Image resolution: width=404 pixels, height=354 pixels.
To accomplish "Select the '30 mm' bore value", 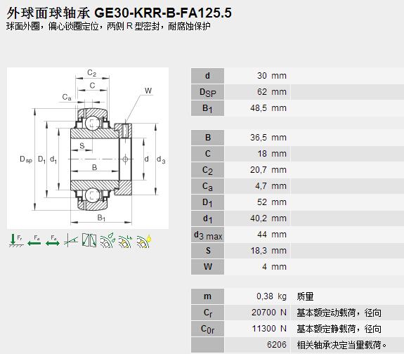I will (x=272, y=76).
